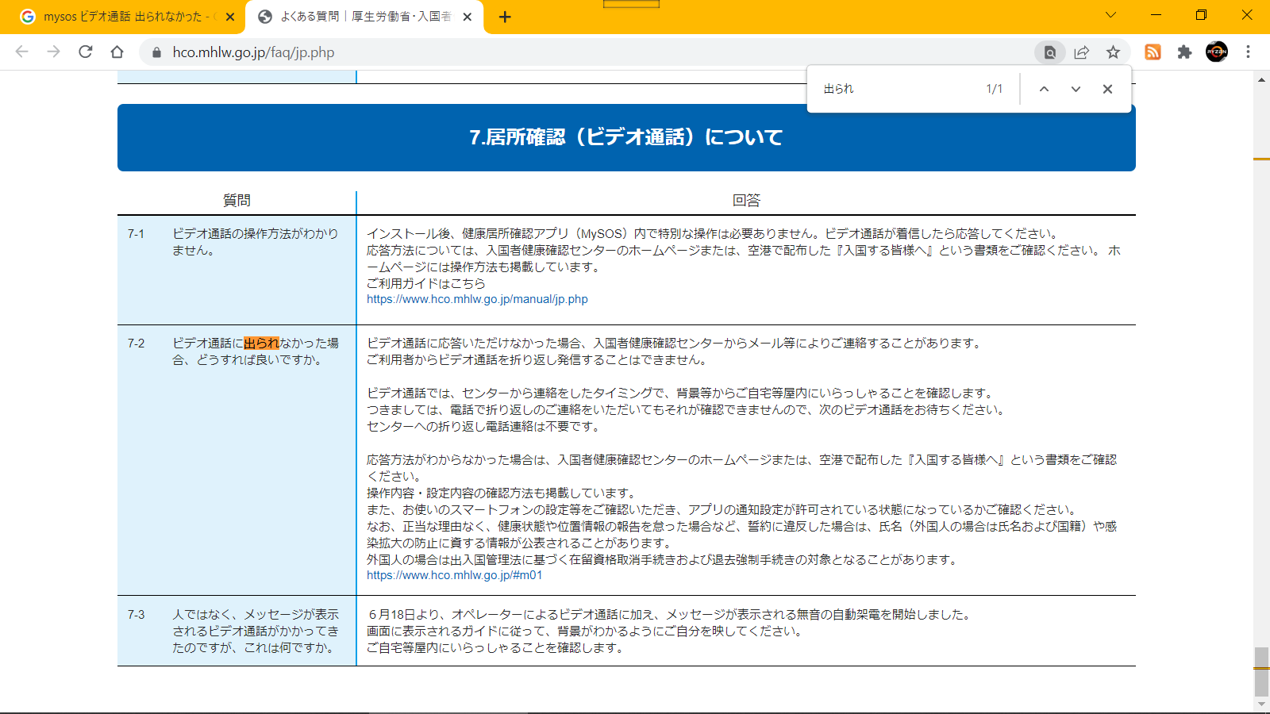Open the Extensions puzzle menu
Viewport: 1270px width, 714px height.
(x=1184, y=52)
